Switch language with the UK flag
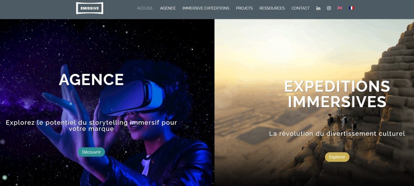Image resolution: width=414 pixels, height=186 pixels. pyautogui.click(x=340, y=8)
